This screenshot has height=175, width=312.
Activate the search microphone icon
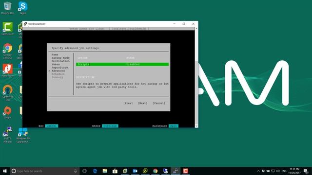click(76, 171)
